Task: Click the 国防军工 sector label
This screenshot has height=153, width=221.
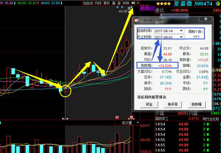Action: (x=163, y=128)
